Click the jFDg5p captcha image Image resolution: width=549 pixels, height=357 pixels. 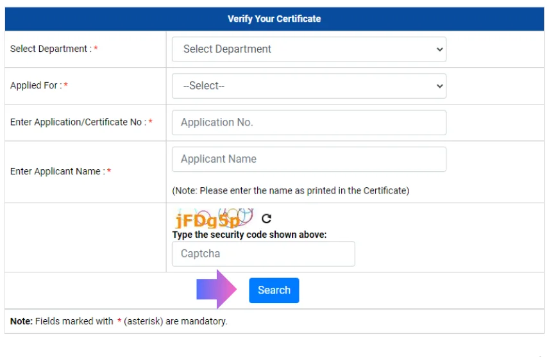pyautogui.click(x=212, y=219)
